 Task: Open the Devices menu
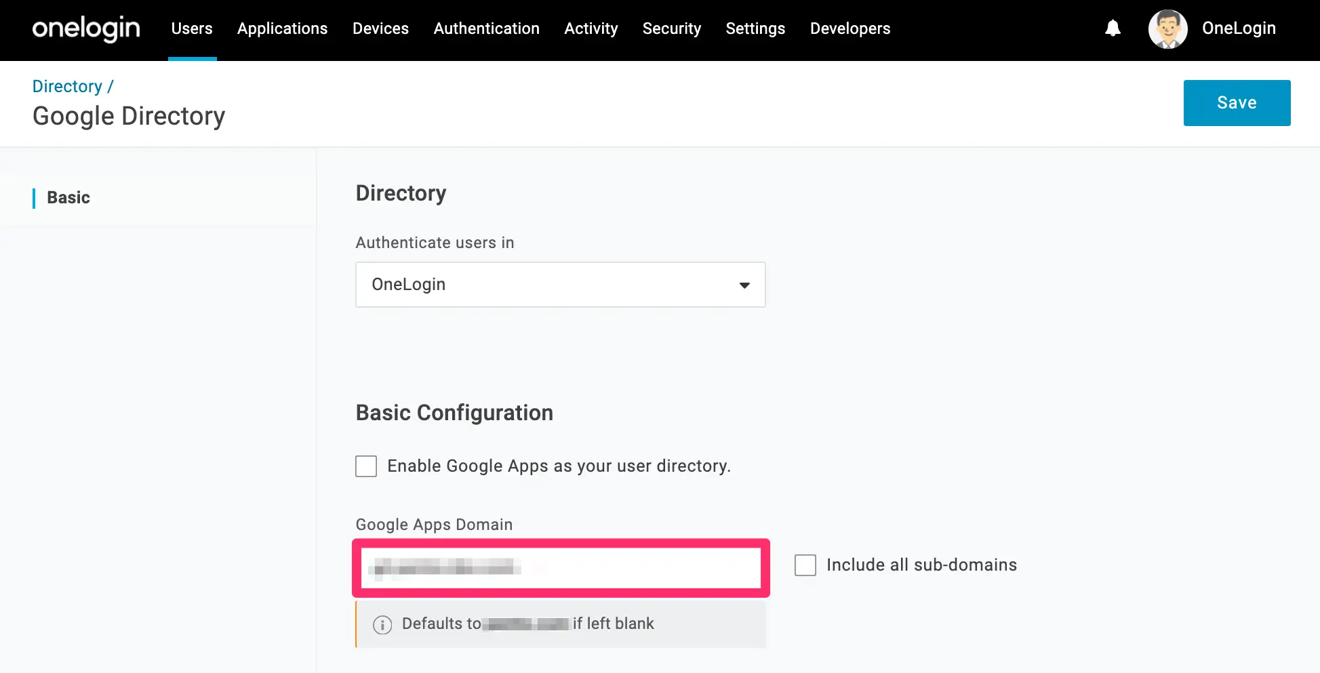point(380,28)
